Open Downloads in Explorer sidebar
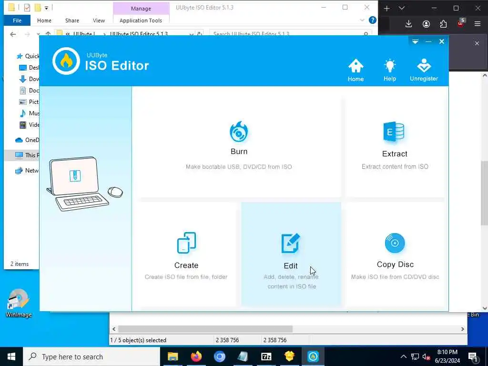The height and width of the screenshot is (366, 488). 29,79
